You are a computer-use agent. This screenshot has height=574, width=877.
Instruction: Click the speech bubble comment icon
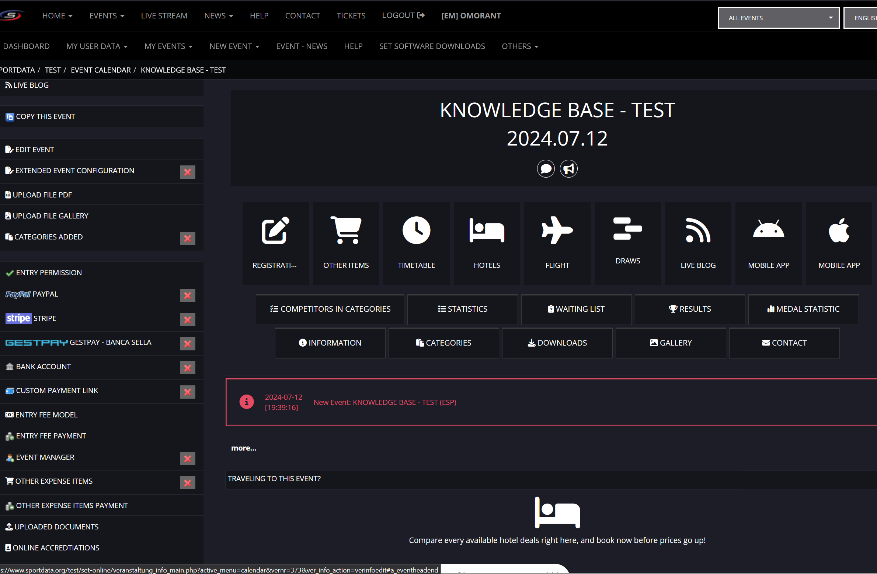546,169
